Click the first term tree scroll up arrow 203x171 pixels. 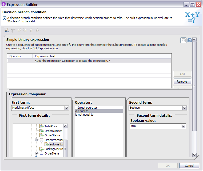[x=65, y=126]
